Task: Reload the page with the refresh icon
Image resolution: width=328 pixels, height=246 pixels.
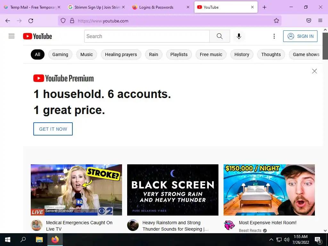Action: (x=31, y=21)
